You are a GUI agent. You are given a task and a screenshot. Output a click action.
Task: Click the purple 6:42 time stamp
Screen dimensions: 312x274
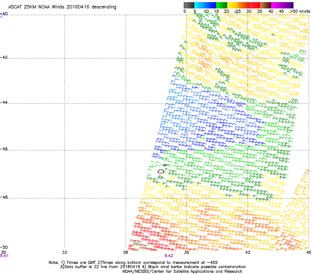[169, 256]
